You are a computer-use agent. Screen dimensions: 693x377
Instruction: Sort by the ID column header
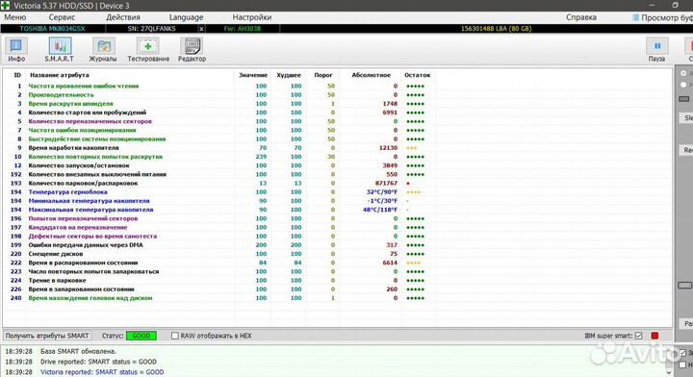click(x=17, y=75)
